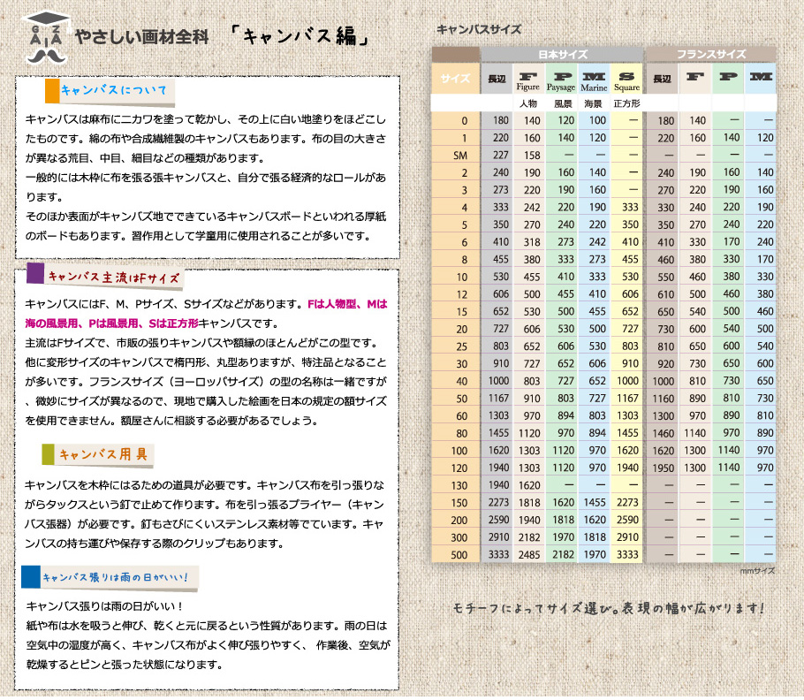This screenshot has height=700, width=804.
Task: Click the 風景 label under Paysage
Action: click(x=563, y=103)
